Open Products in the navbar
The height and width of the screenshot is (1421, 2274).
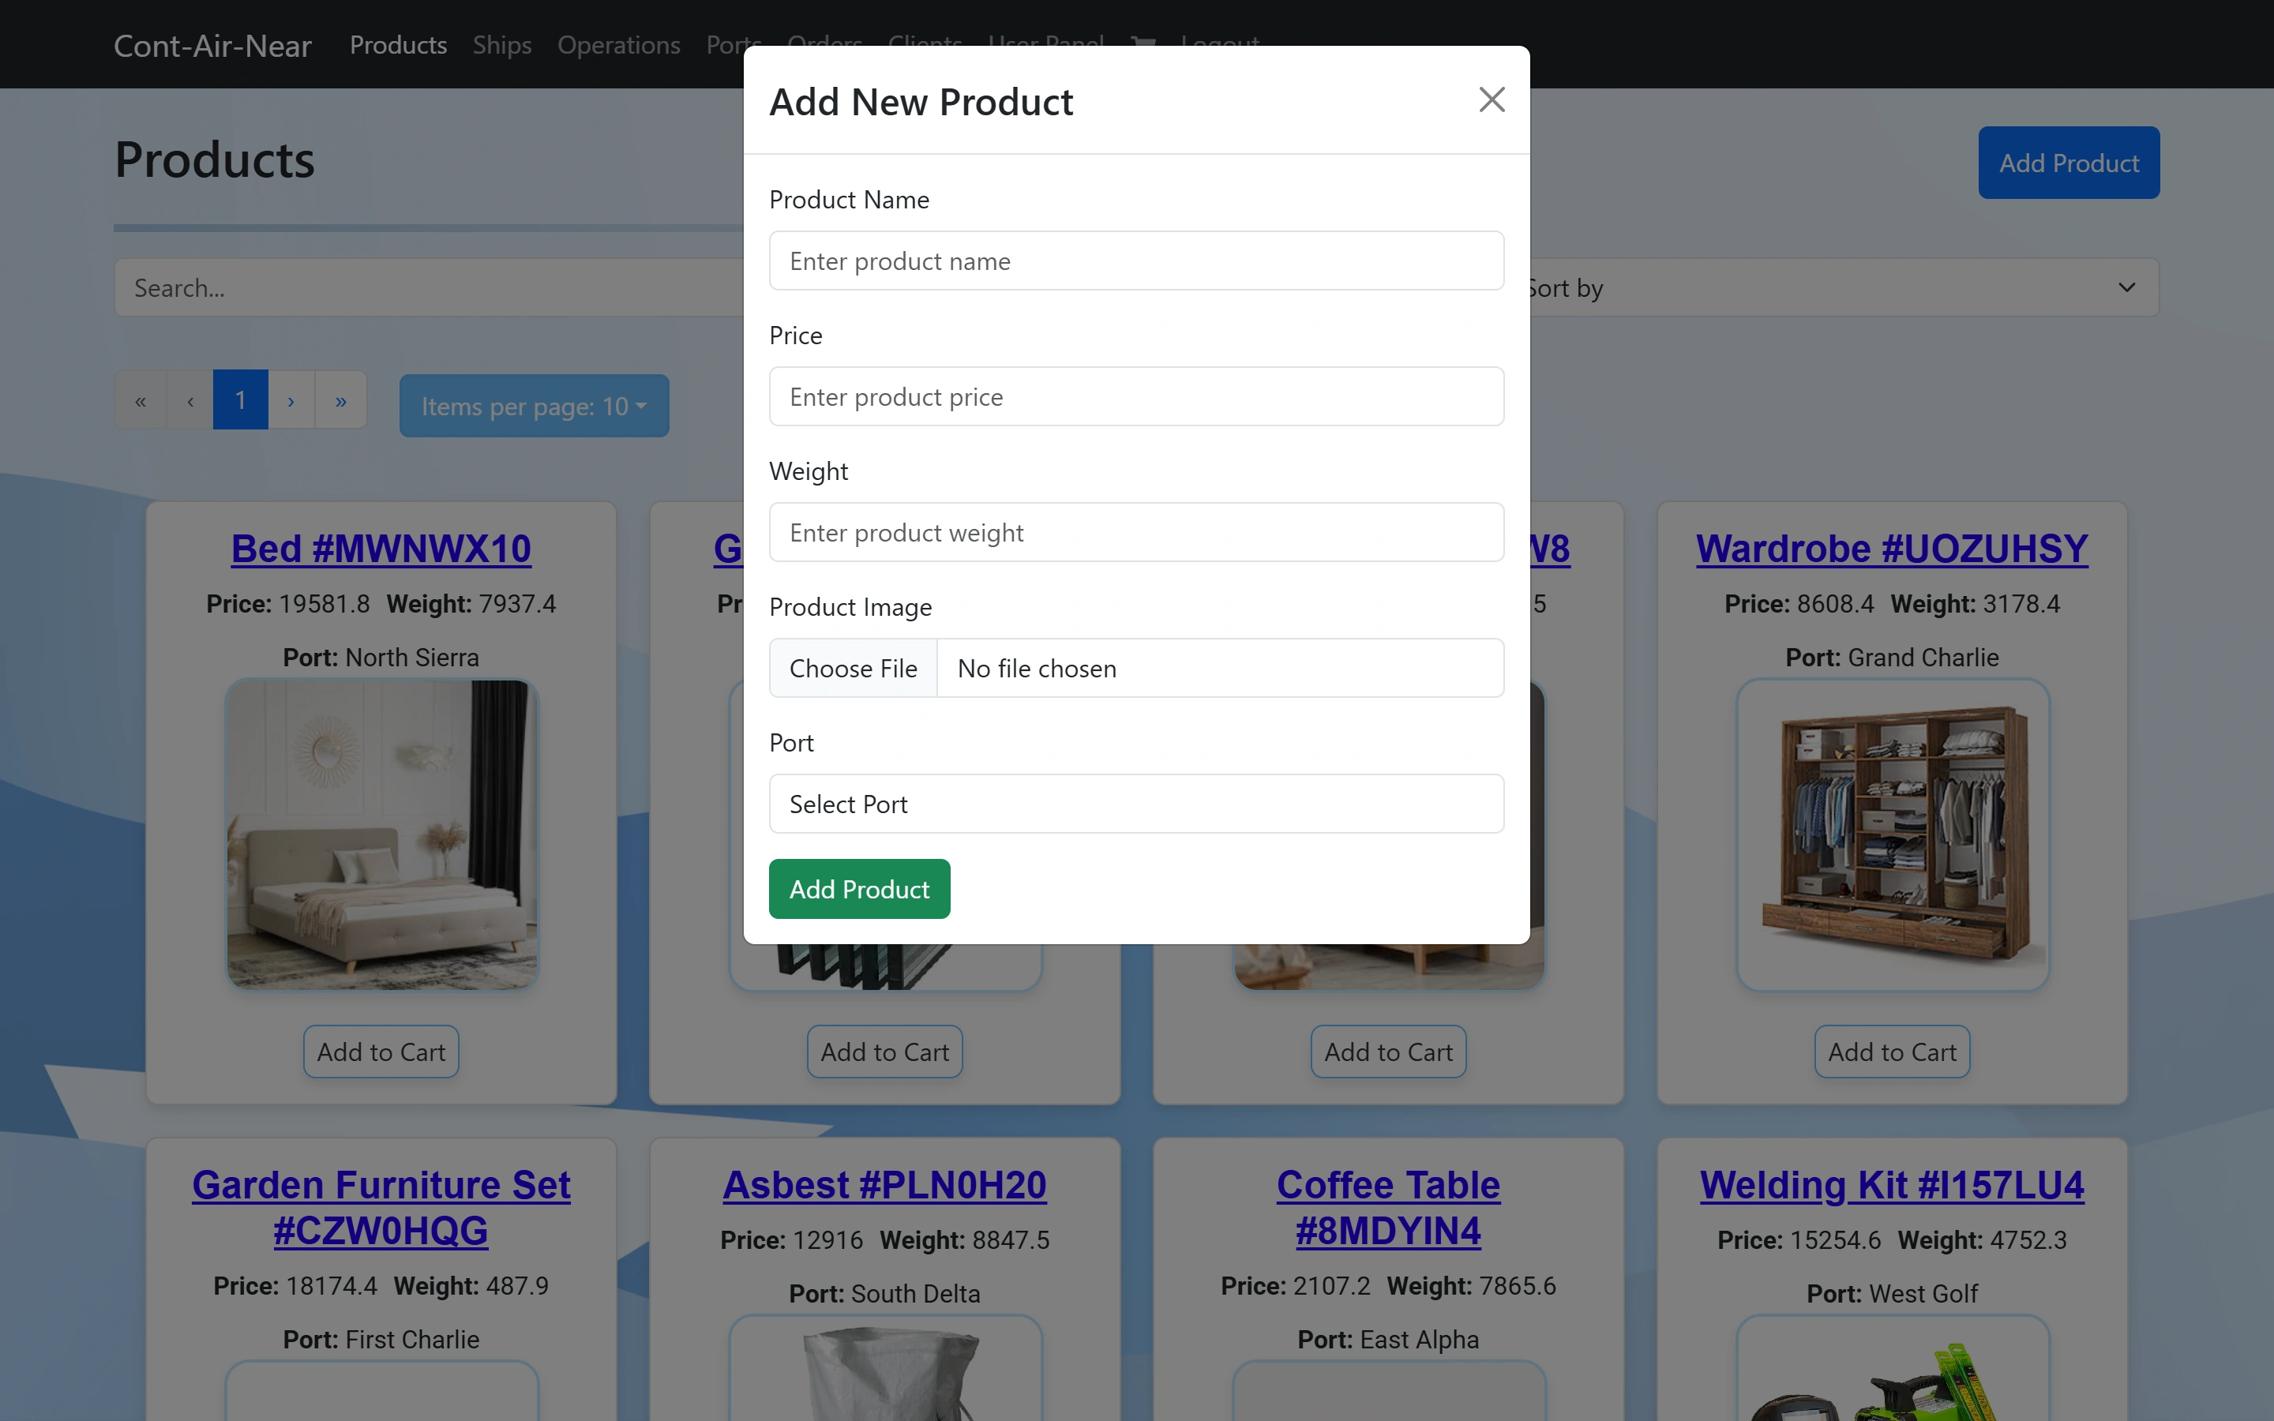coord(399,44)
